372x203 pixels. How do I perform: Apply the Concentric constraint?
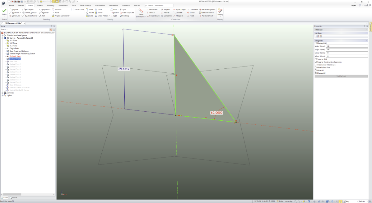point(167,15)
